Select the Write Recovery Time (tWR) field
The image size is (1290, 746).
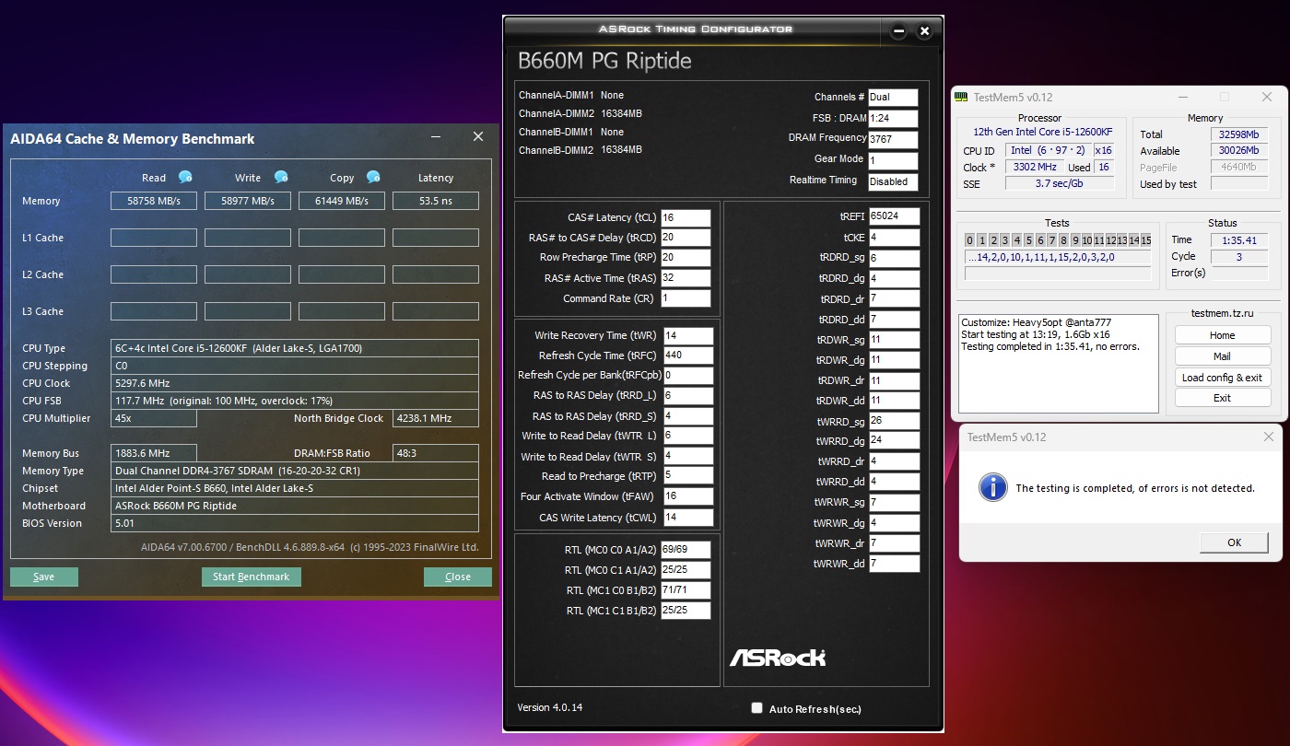point(687,336)
